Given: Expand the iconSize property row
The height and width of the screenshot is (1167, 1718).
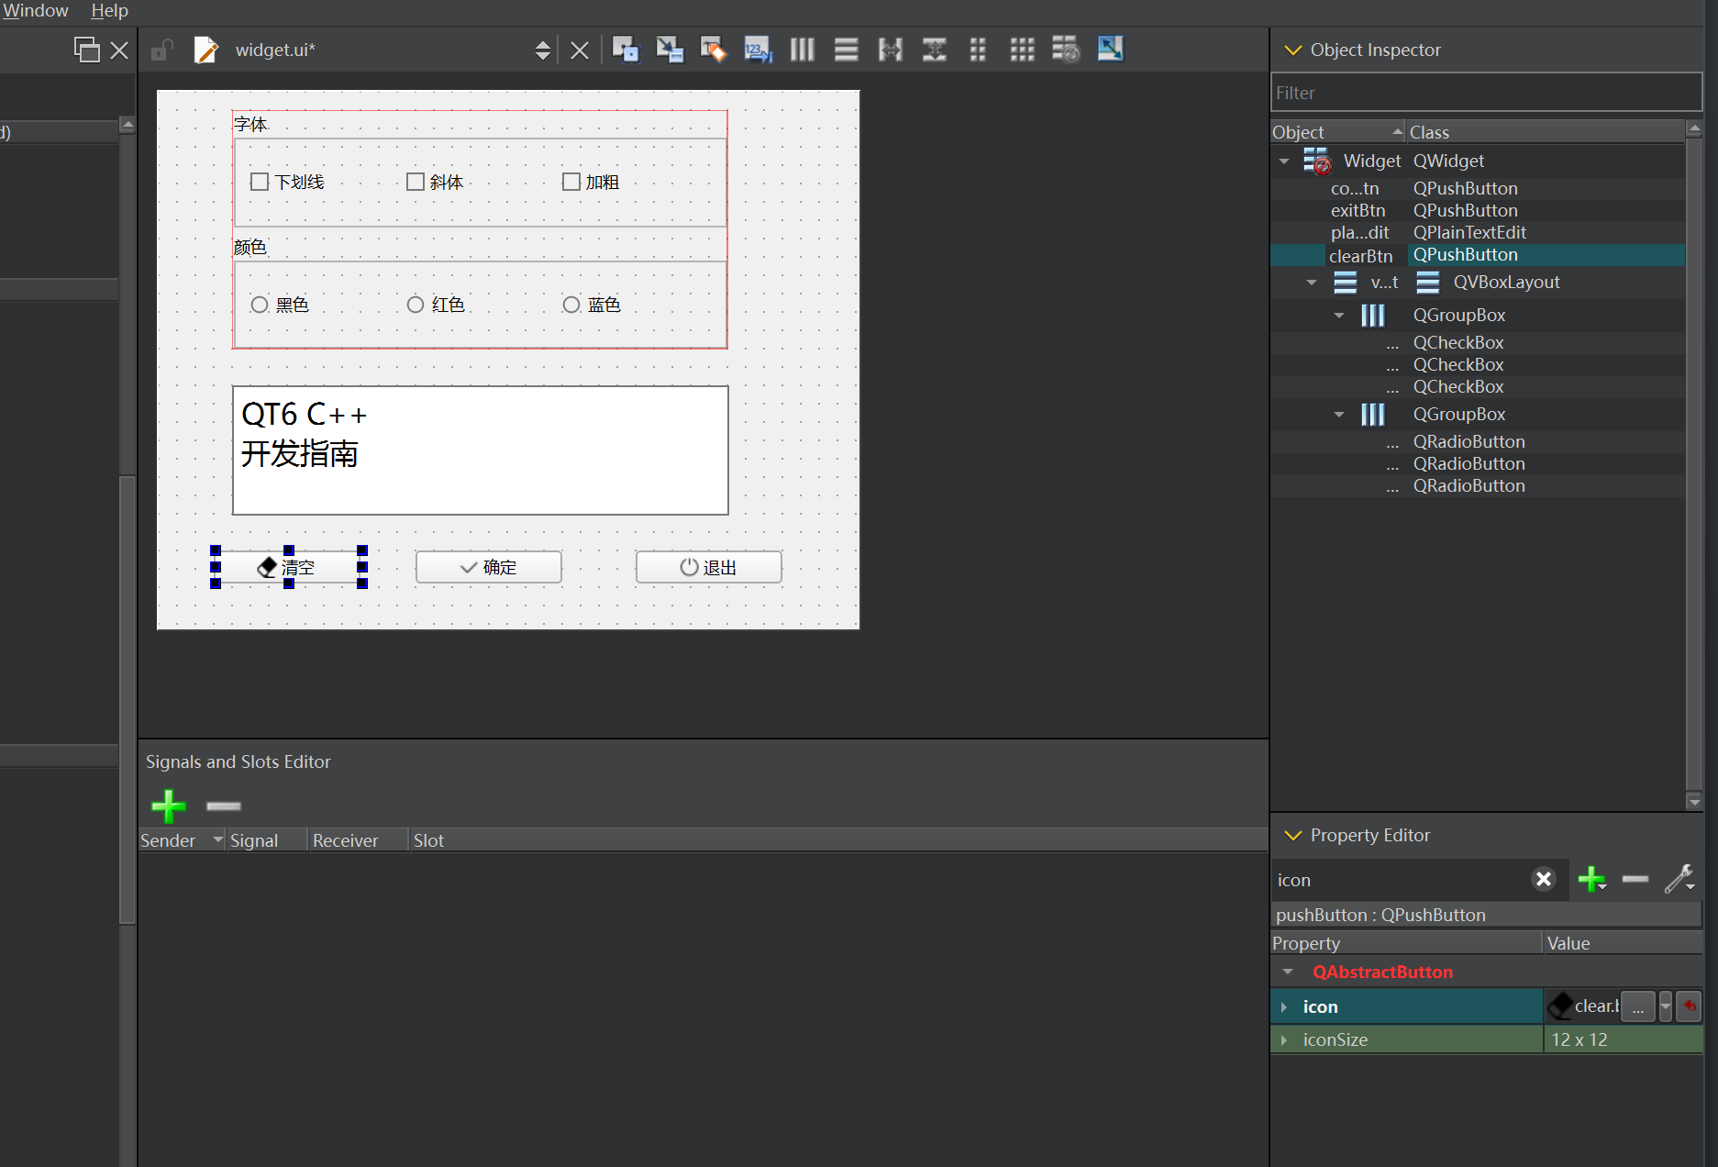Looking at the screenshot, I should [x=1284, y=1039].
